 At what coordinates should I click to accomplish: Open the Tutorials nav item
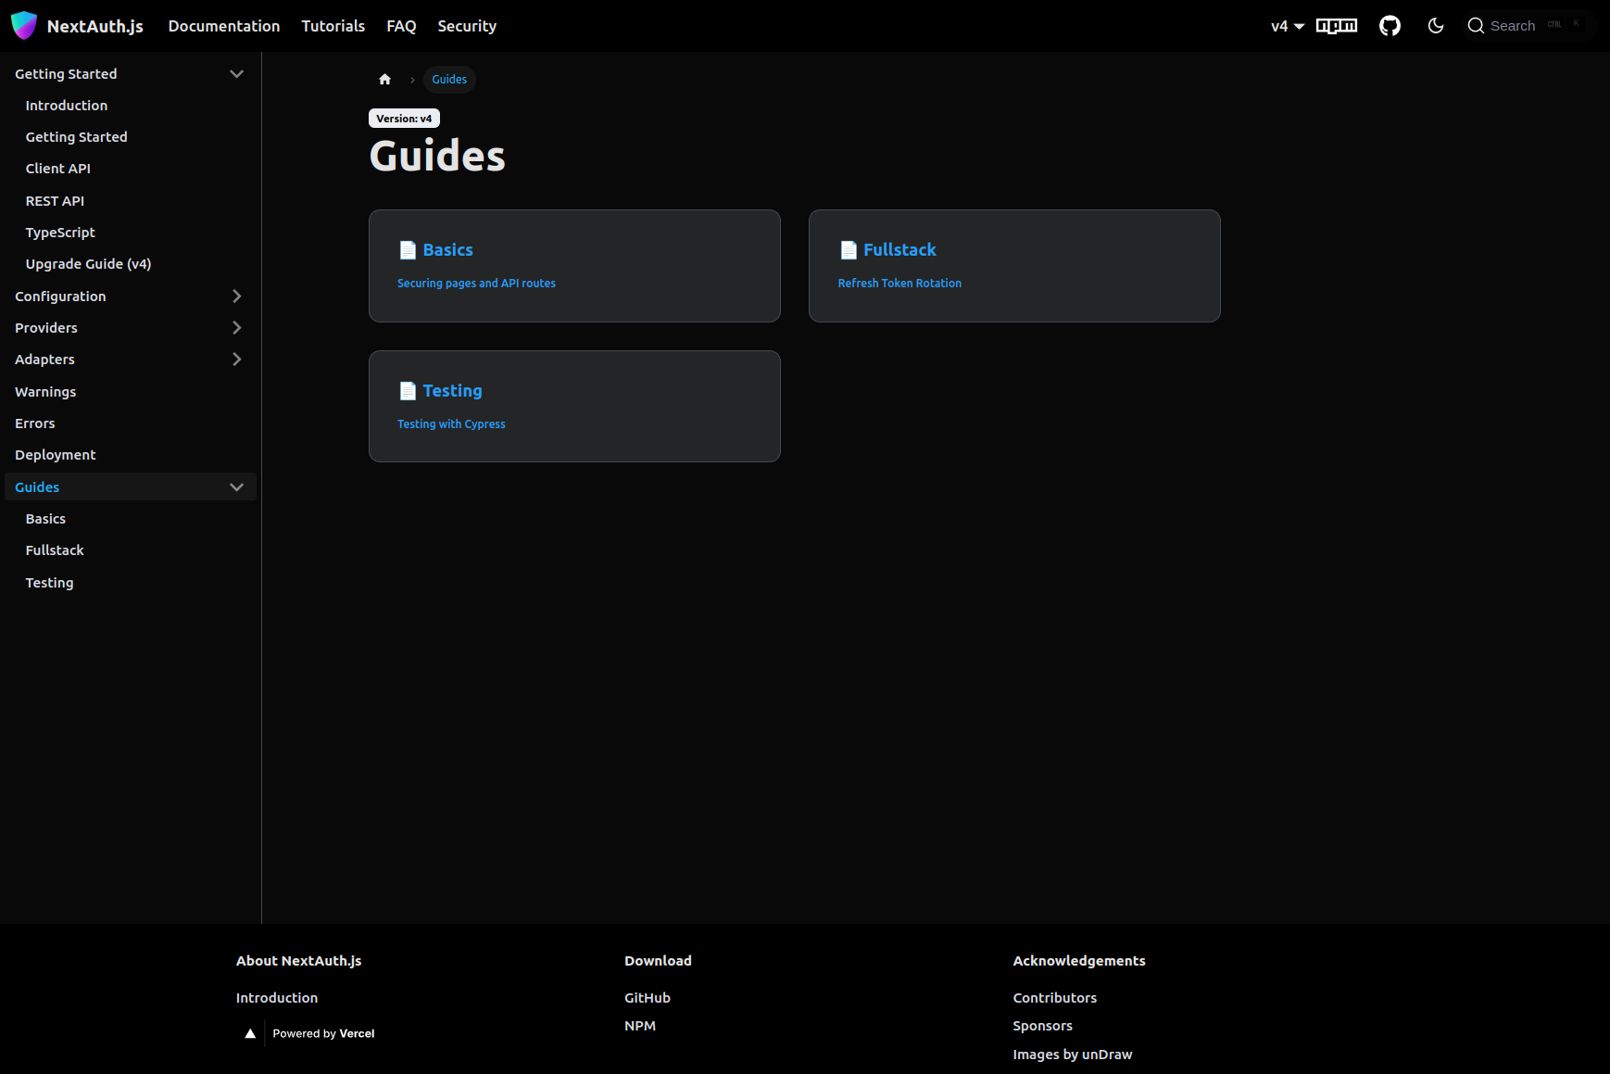tap(333, 26)
